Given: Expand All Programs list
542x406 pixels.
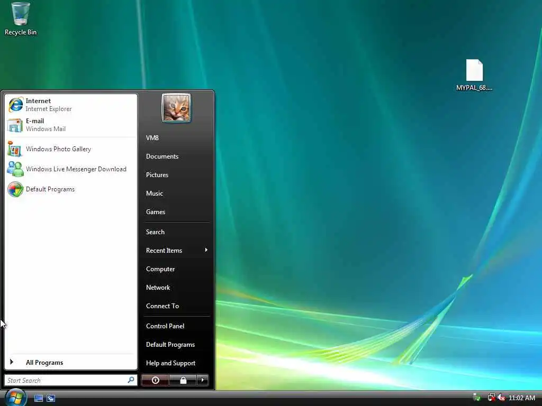Looking at the screenshot, I should (x=71, y=362).
